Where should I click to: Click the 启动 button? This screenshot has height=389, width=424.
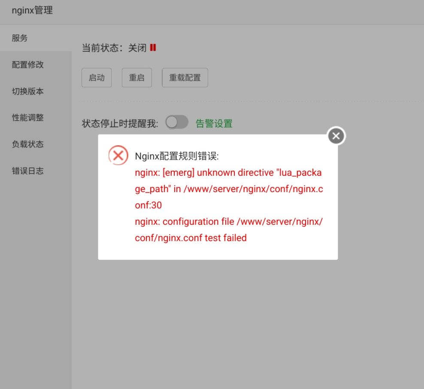97,77
